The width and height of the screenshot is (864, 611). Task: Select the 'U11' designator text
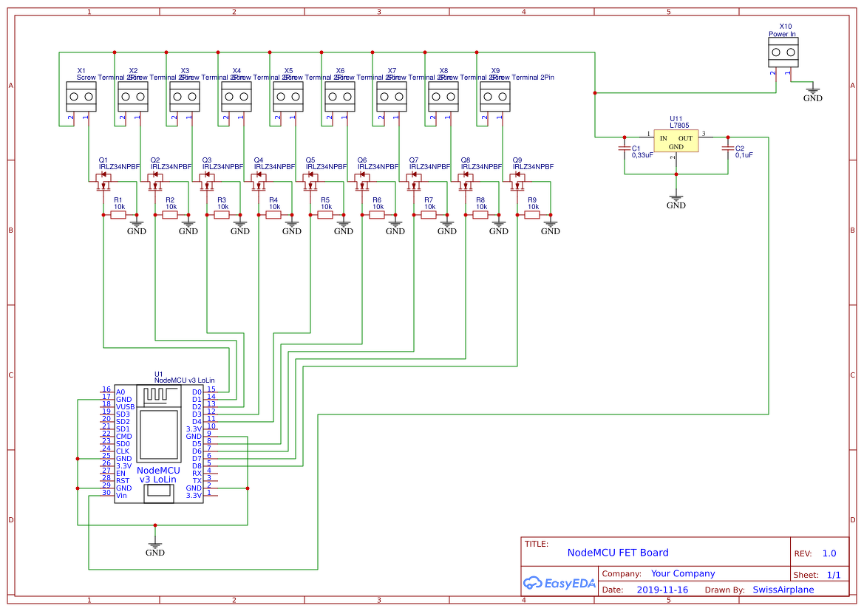(x=676, y=118)
